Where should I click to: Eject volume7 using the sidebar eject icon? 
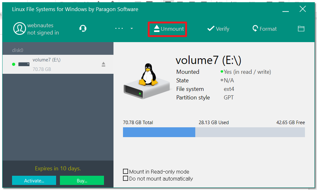(x=103, y=64)
